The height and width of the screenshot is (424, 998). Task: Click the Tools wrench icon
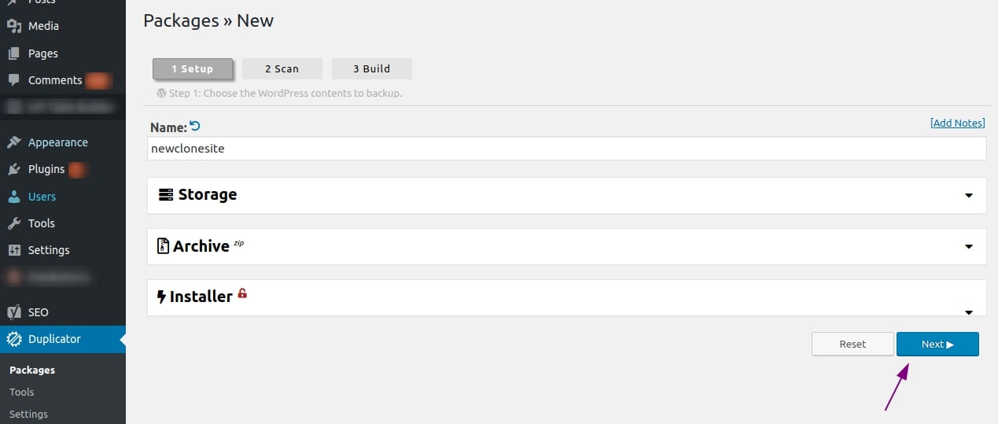click(x=14, y=223)
